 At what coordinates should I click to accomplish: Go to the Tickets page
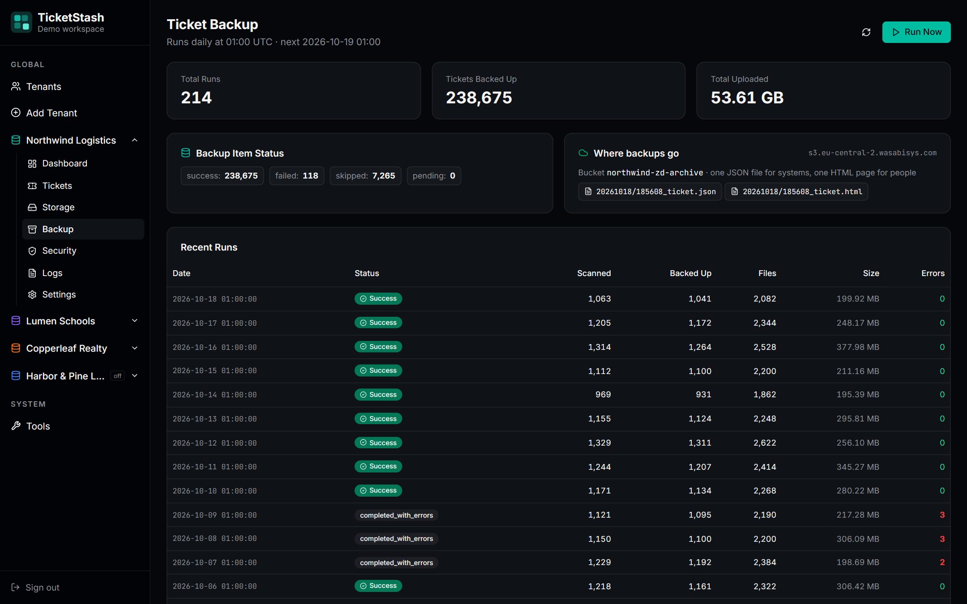click(x=83, y=186)
